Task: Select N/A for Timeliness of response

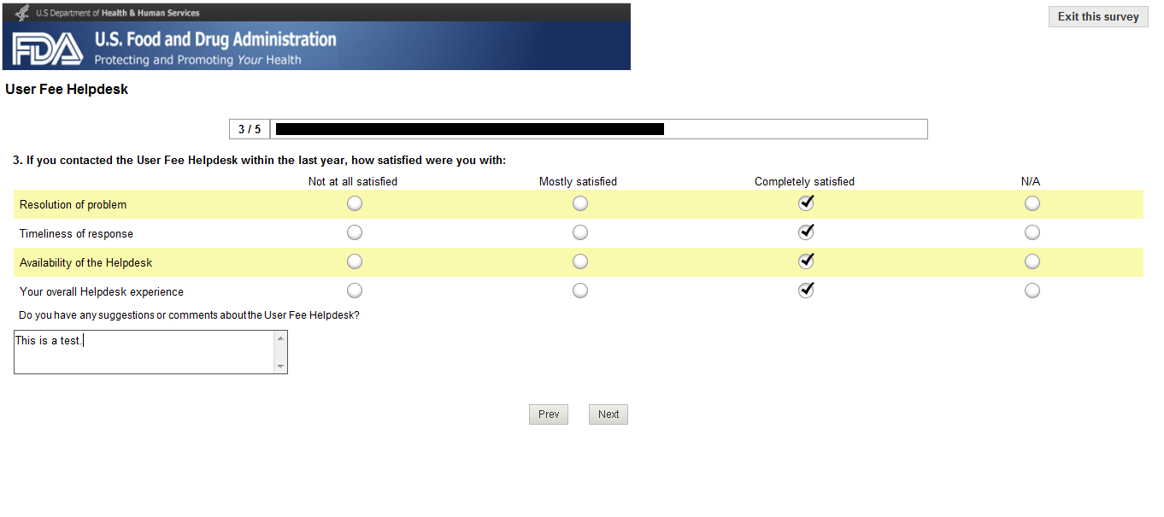Action: 1032,232
